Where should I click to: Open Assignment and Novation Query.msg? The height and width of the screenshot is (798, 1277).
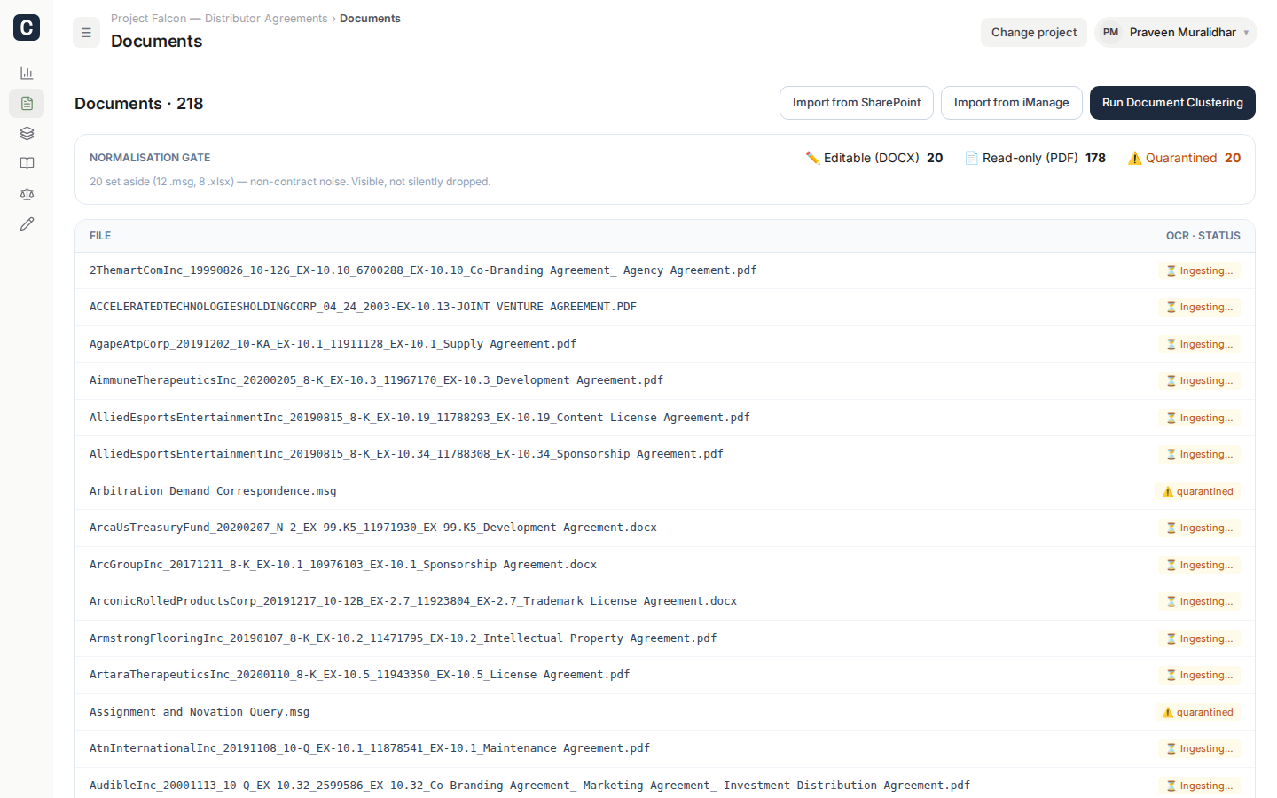coord(200,712)
